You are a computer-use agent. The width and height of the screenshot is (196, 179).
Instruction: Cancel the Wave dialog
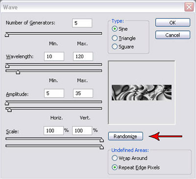[x=172, y=35]
